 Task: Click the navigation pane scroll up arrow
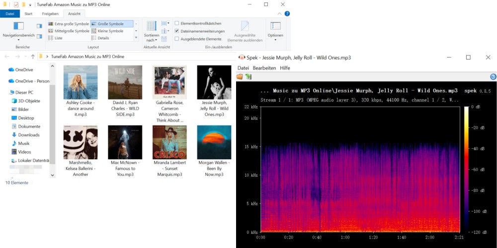pos(52,66)
